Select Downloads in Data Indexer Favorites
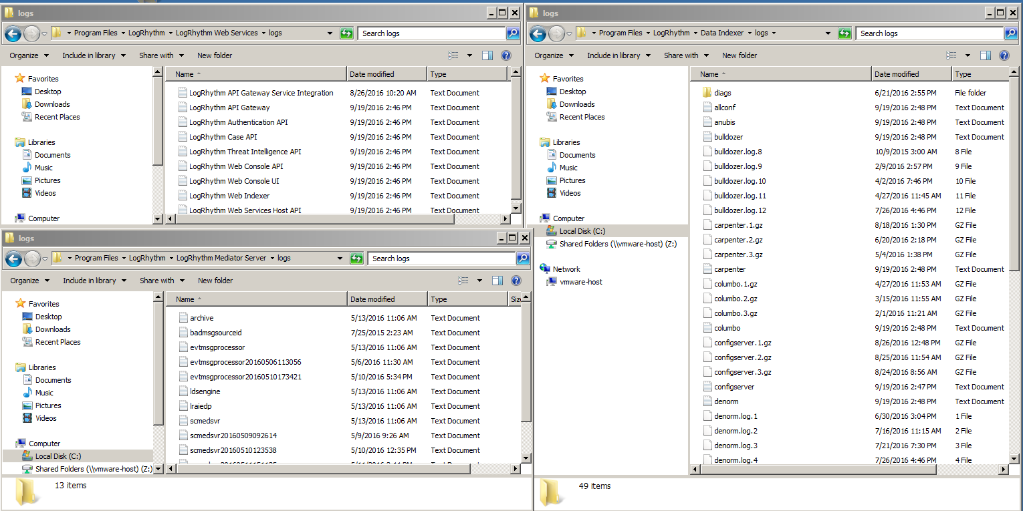Image resolution: width=1023 pixels, height=511 pixels. [x=577, y=104]
